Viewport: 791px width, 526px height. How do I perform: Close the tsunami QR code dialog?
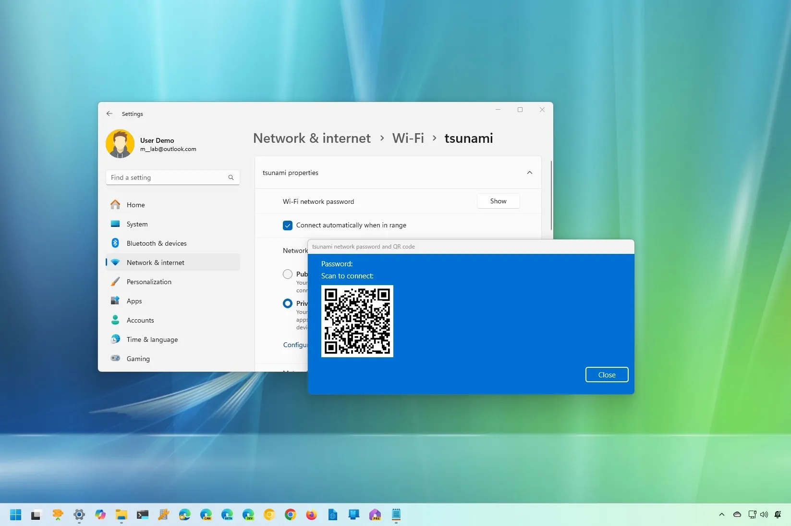[606, 375]
